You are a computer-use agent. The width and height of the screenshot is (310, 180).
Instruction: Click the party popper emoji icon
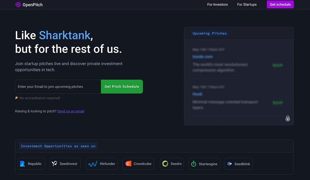tap(17, 97)
